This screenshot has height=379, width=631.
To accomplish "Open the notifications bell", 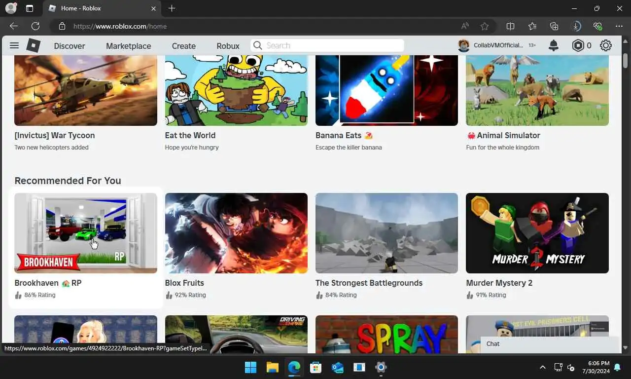I will [x=554, y=45].
